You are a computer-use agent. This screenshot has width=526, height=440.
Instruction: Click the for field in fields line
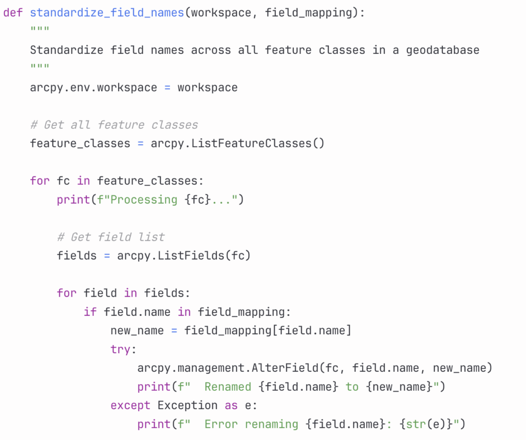(123, 293)
